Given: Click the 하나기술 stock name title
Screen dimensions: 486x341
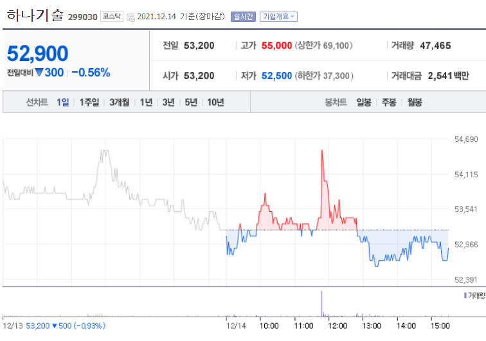Looking at the screenshot, I should coord(35,15).
